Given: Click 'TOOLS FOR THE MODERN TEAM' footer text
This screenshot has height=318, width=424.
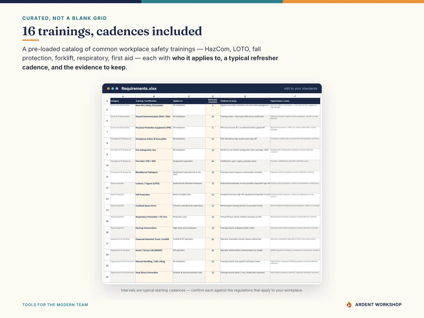Looking at the screenshot, I should point(55,305).
